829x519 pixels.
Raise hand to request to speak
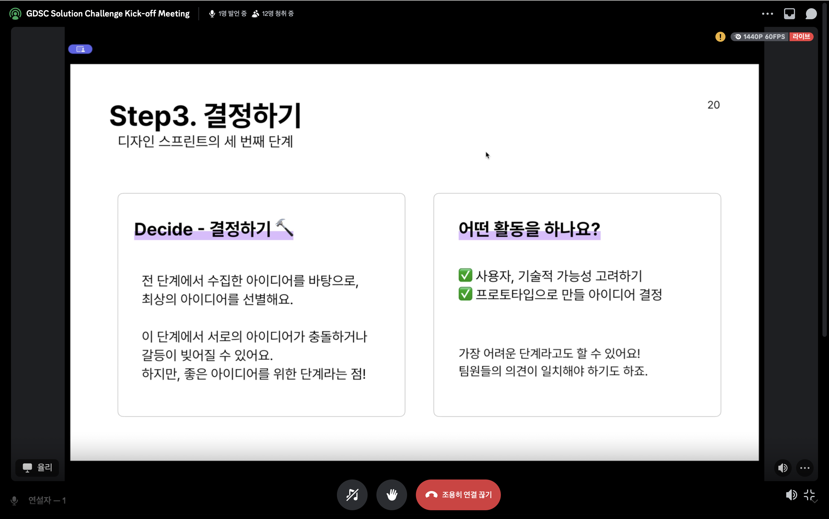point(392,495)
